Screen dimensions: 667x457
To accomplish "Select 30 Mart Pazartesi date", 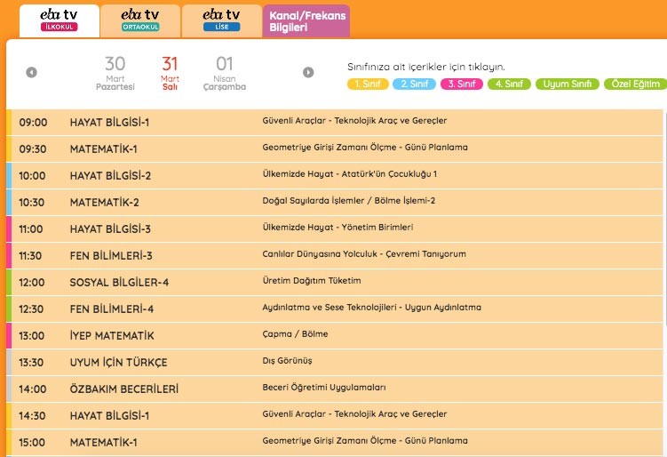I will pos(115,73).
